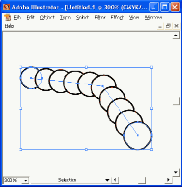The width and height of the screenshot is (182, 187).
Task: Click the Illustrator document icon in the menu bar
Action: pyautogui.click(x=7, y=18)
